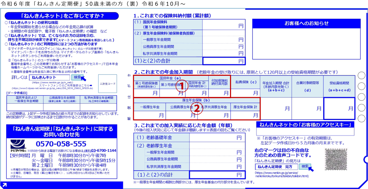The width and height of the screenshot is (368, 189).
Task: Click the 第1号被保険者 column header
Action: pyautogui.click(x=146, y=85)
